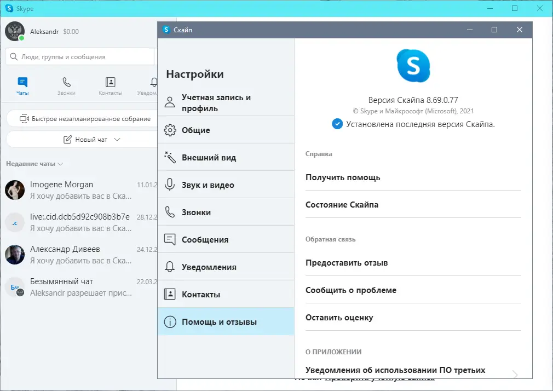
Task: Click the Skype logo in the about panel
Action: point(413,65)
